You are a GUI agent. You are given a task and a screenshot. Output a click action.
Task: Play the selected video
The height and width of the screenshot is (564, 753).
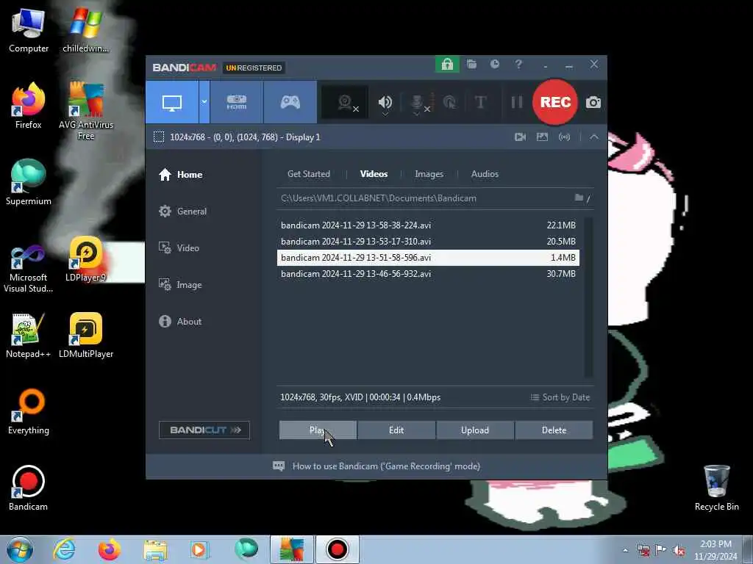318,430
